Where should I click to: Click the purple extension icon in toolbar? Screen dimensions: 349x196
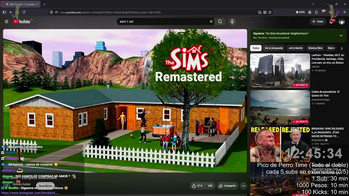coord(338,12)
